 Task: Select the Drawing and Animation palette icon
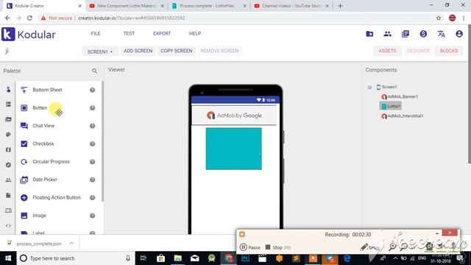(8, 135)
